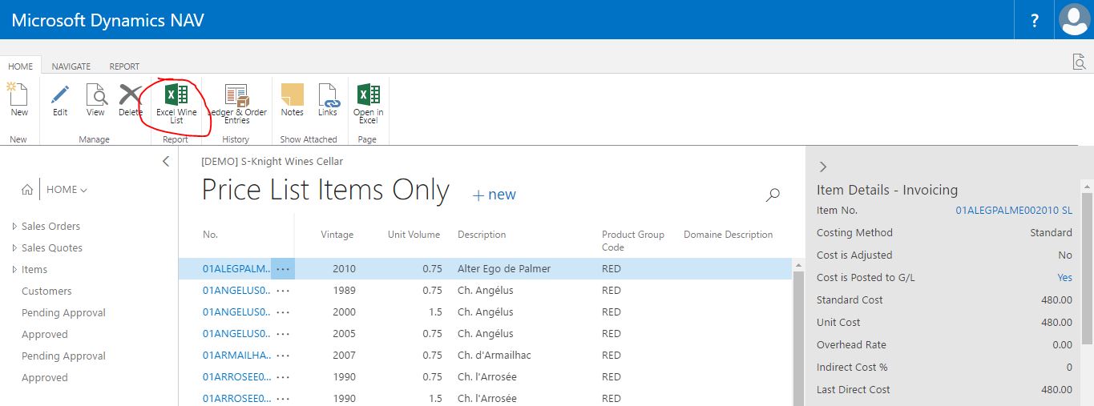Sort by the Unit Volume column header
Image resolution: width=1094 pixels, height=406 pixels.
point(414,235)
